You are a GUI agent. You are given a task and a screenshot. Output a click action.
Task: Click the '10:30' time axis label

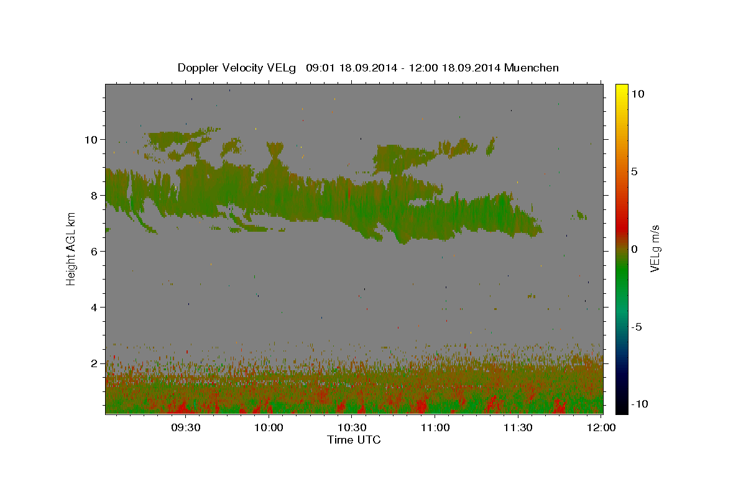click(x=352, y=427)
